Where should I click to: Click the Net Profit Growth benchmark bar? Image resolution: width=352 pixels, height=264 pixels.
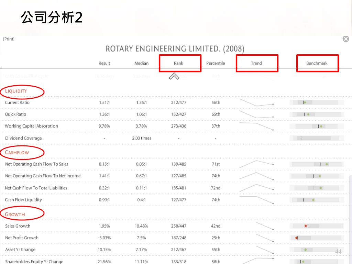(317, 238)
